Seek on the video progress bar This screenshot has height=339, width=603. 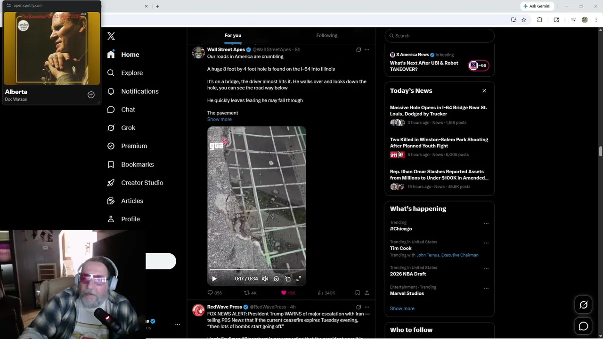pyautogui.click(x=257, y=269)
